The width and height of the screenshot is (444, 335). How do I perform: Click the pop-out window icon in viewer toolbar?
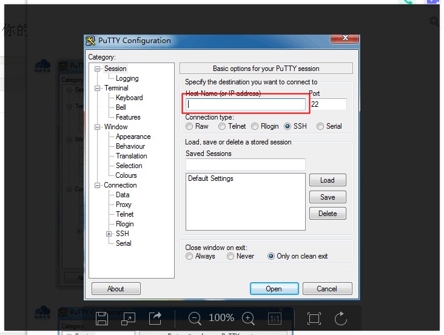(x=129, y=318)
